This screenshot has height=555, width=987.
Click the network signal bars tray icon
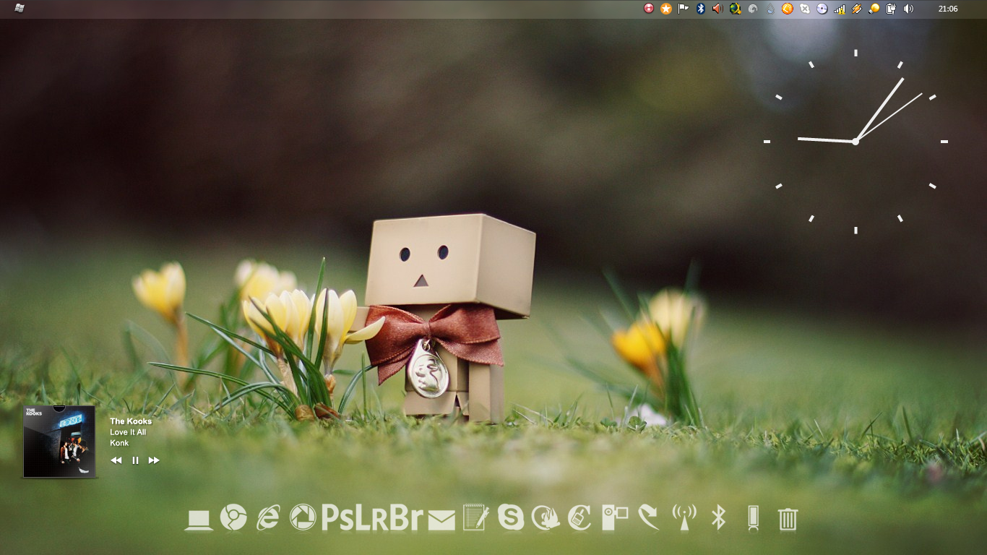point(840,9)
